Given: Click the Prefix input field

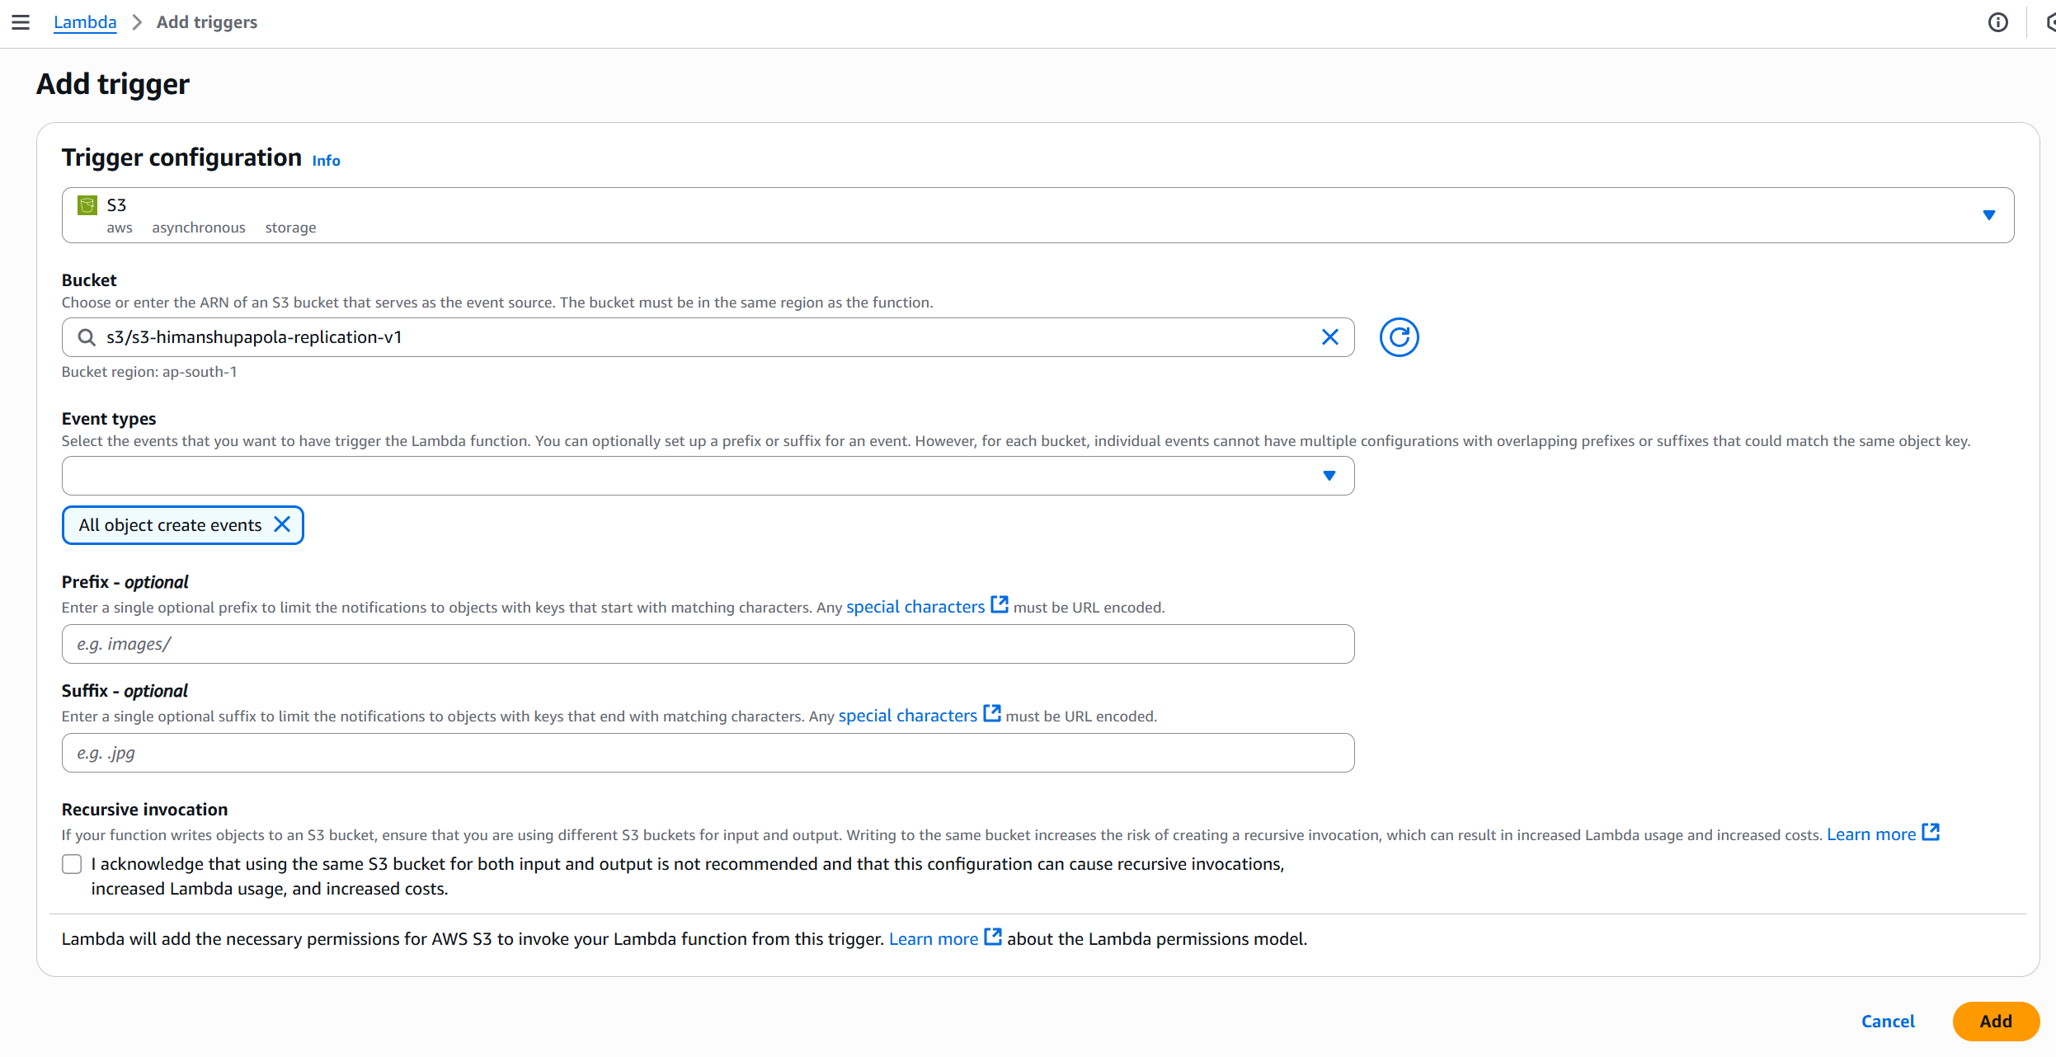Looking at the screenshot, I should coord(708,644).
